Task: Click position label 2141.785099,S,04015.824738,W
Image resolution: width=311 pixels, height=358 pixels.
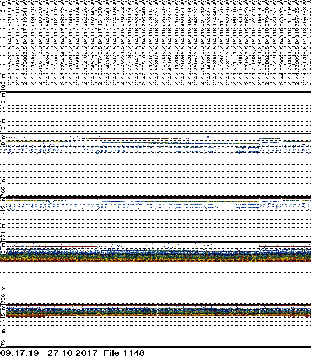Action: (253, 42)
